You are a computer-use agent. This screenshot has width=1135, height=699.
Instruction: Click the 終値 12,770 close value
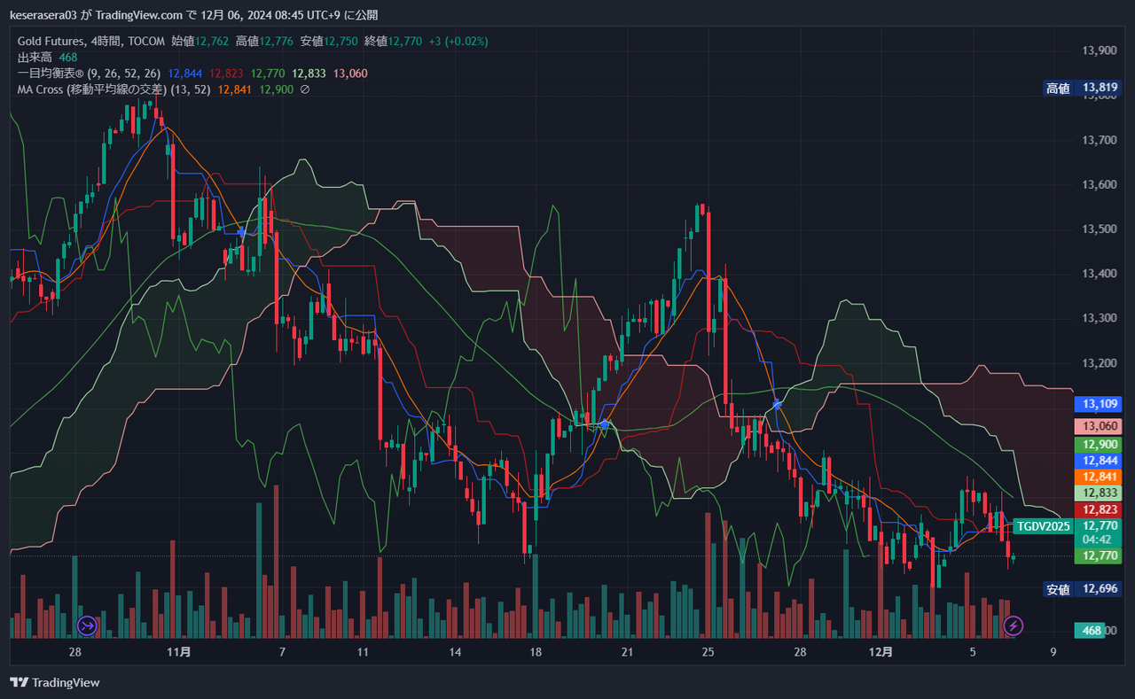pyautogui.click(x=393, y=41)
